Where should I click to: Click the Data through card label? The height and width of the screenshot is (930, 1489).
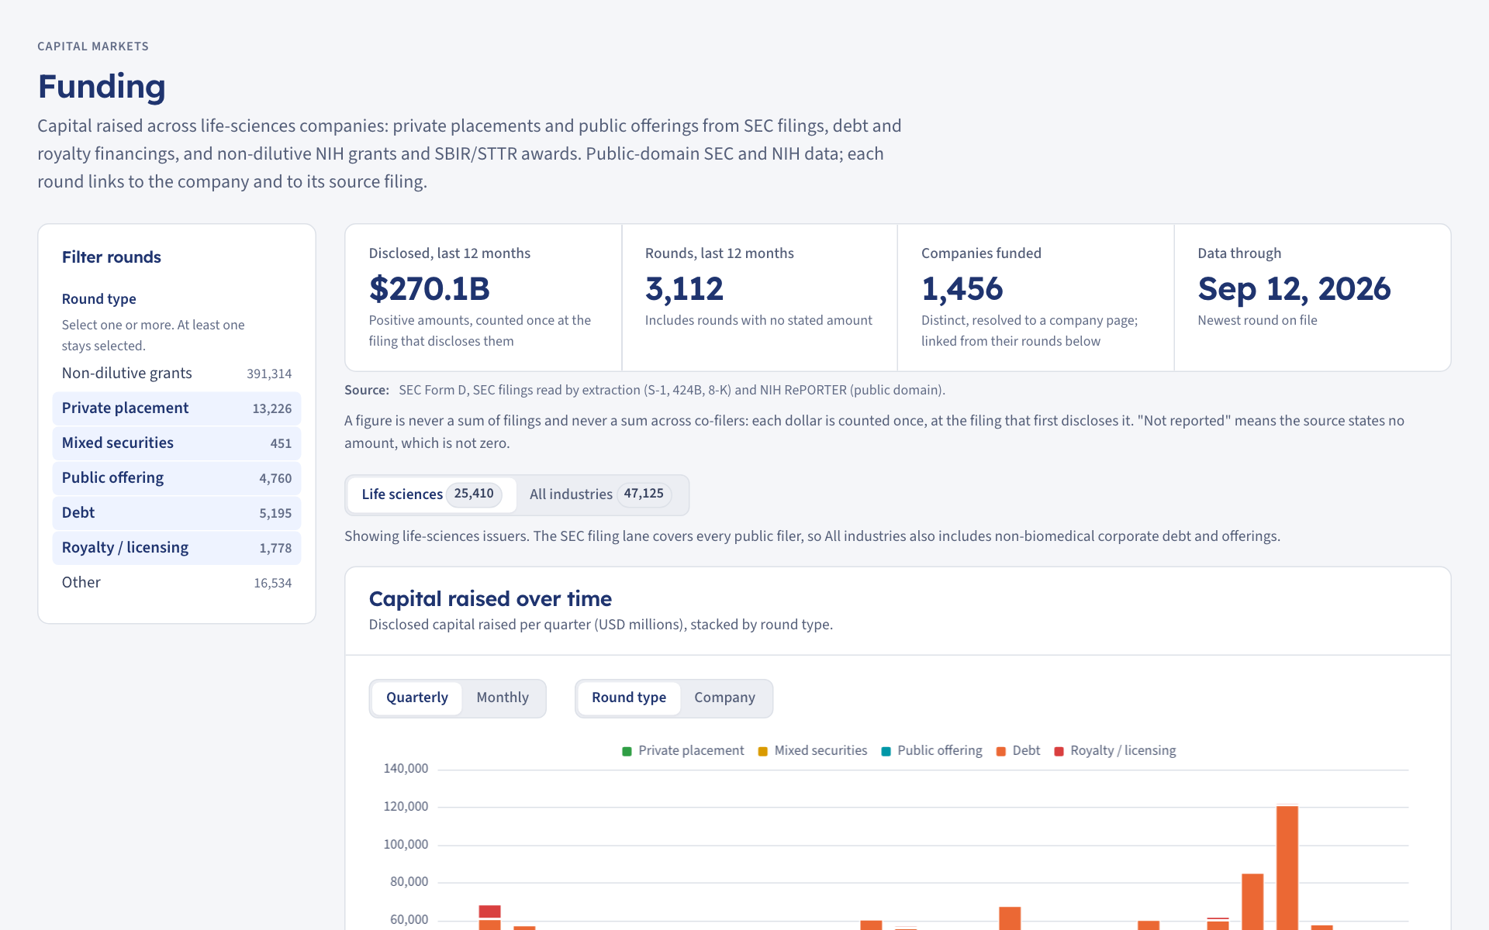(x=1239, y=253)
